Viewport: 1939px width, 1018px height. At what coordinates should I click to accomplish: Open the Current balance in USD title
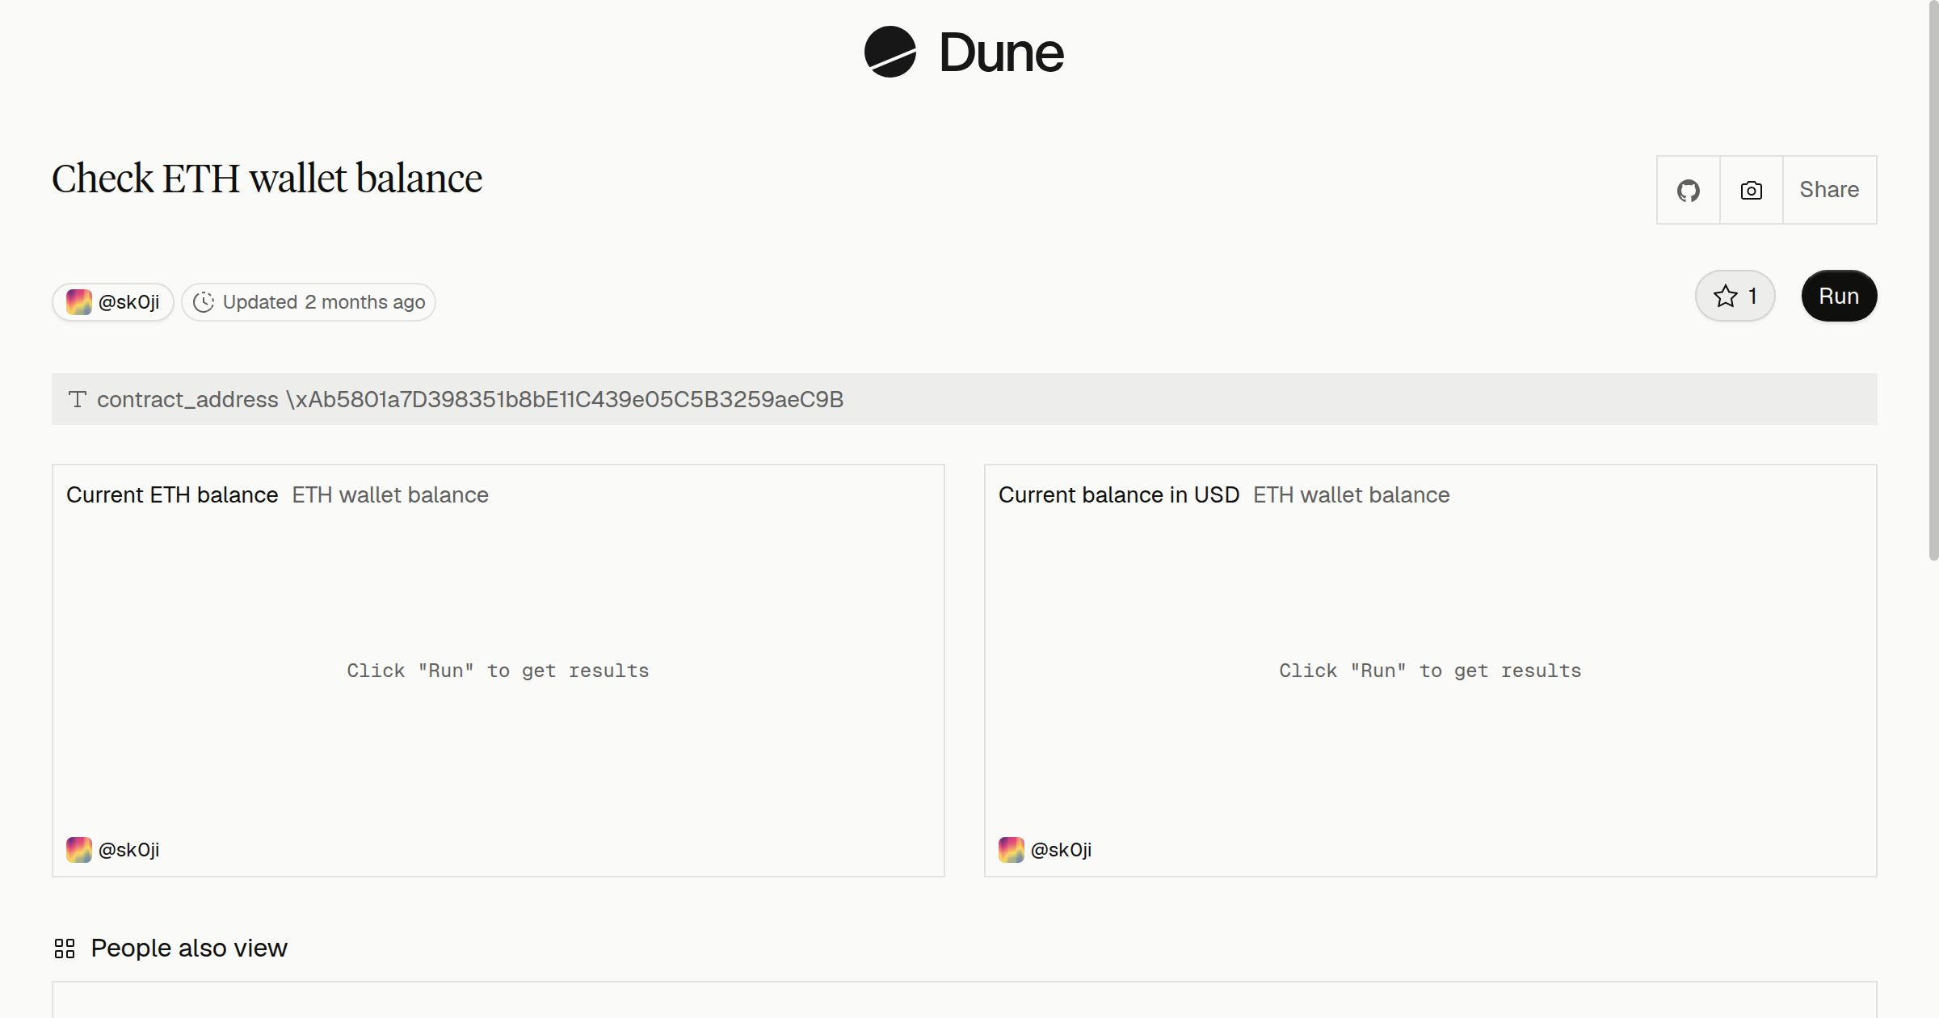tap(1119, 494)
